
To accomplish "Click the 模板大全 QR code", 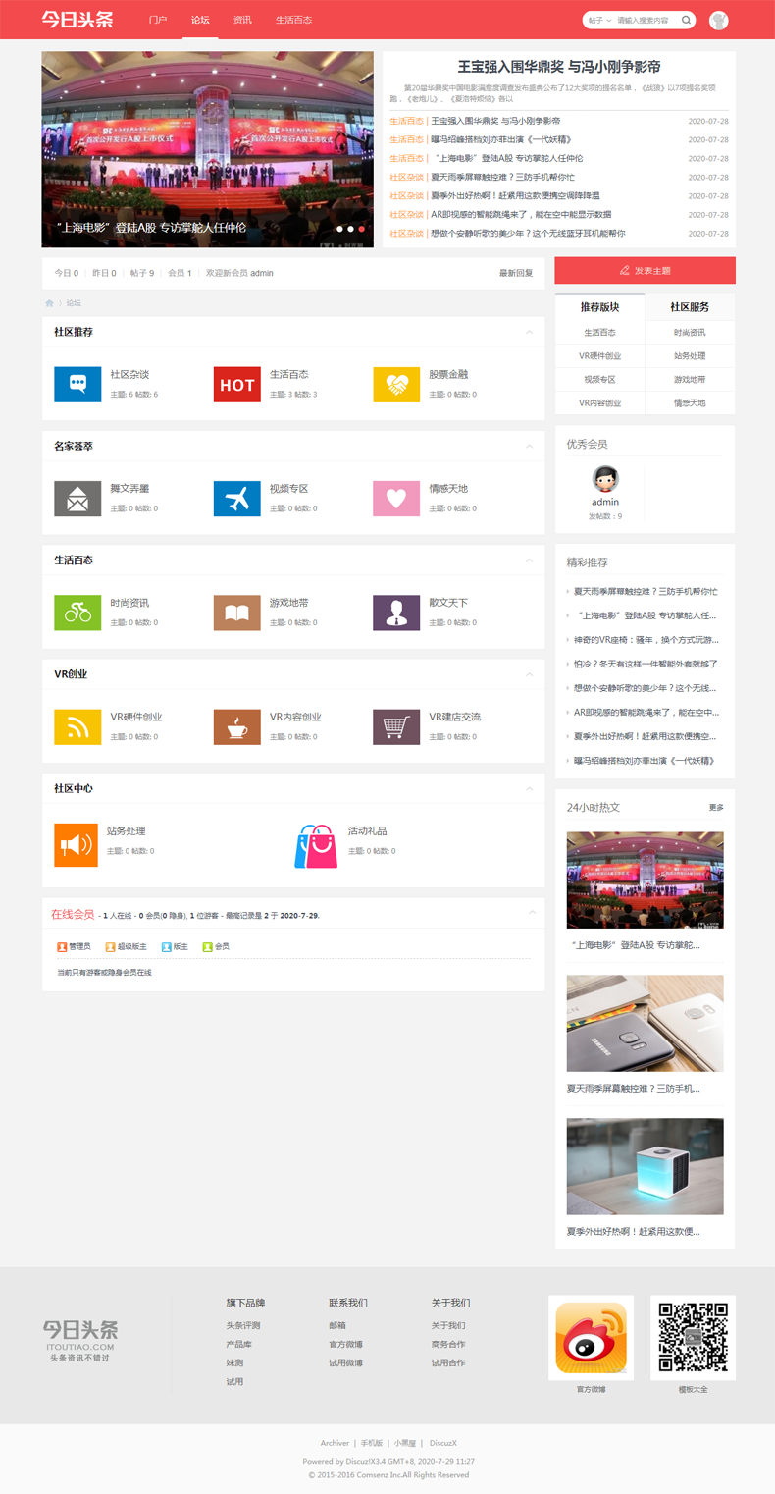I will click(x=693, y=1338).
